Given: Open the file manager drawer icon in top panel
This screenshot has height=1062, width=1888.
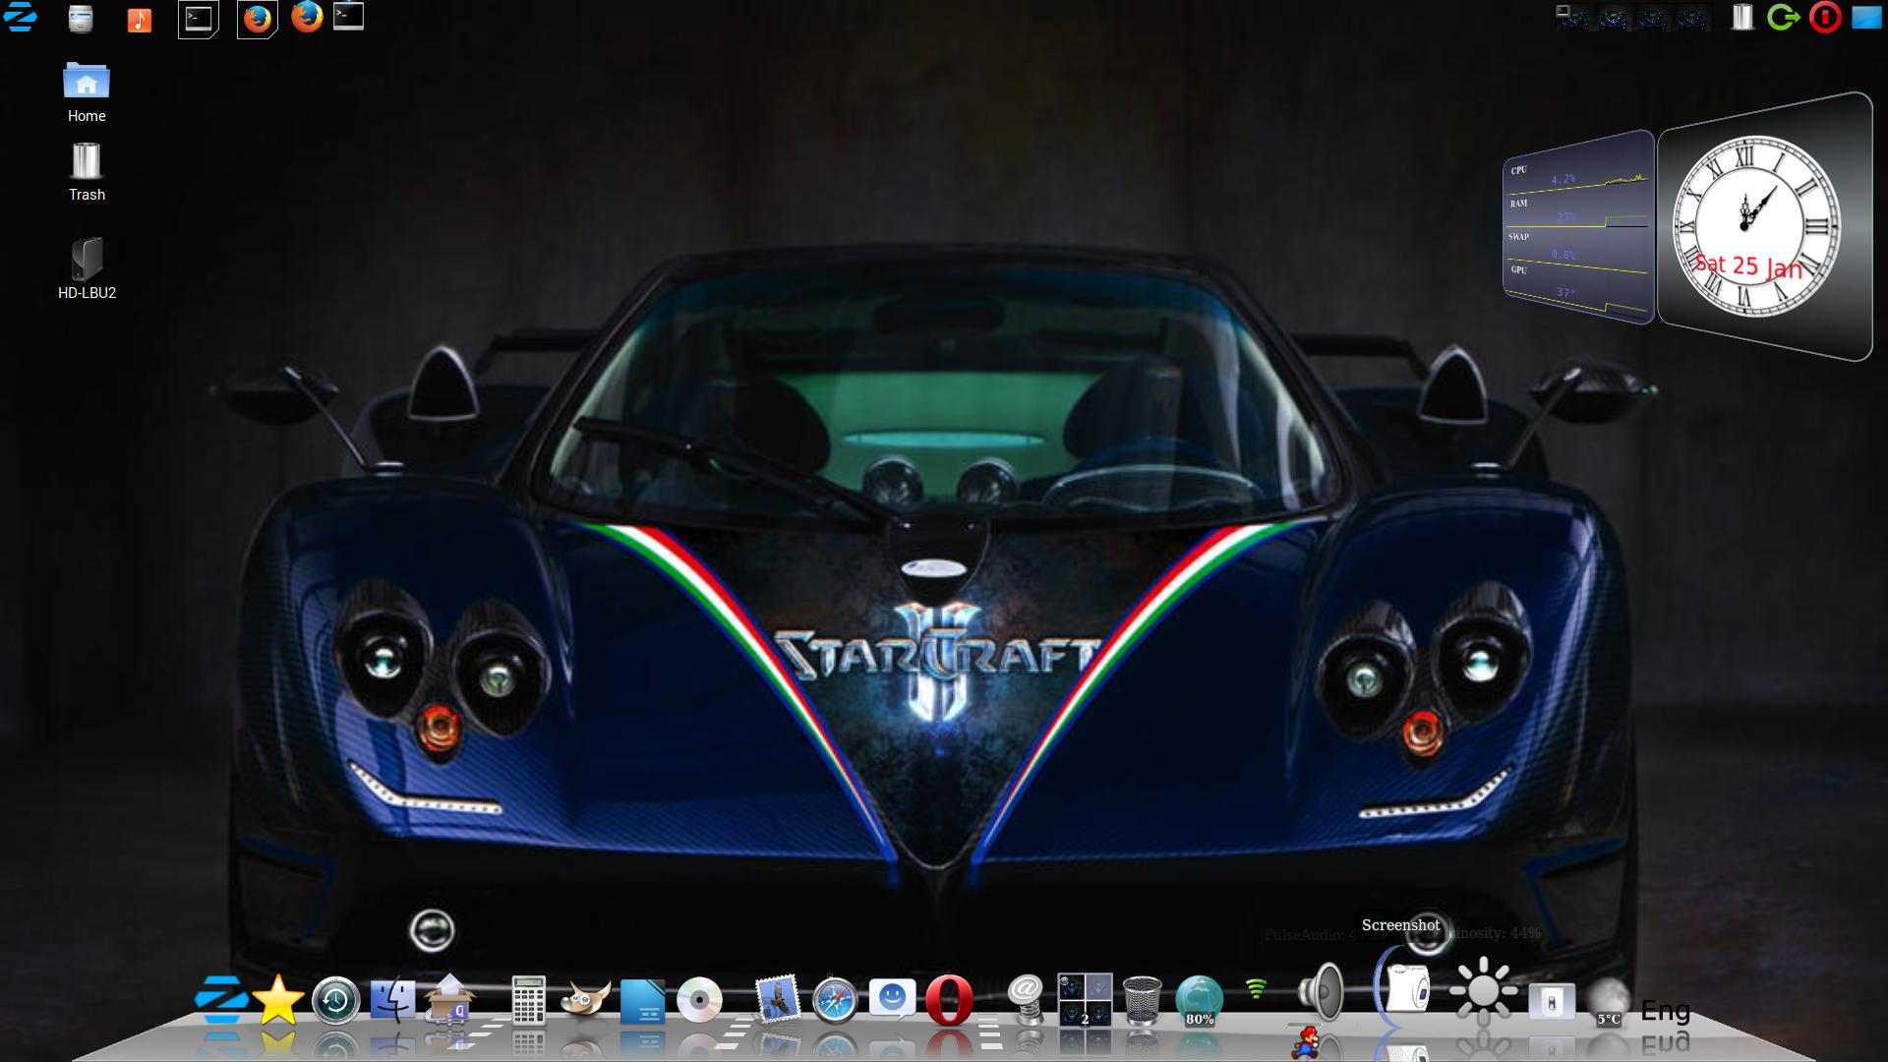Looking at the screenshot, I should (81, 19).
